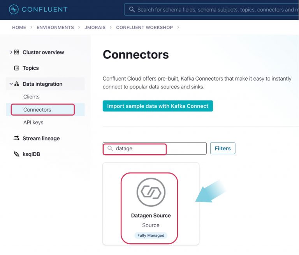Click the Datagen Source connector logo
The height and width of the screenshot is (255, 299).
click(151, 192)
